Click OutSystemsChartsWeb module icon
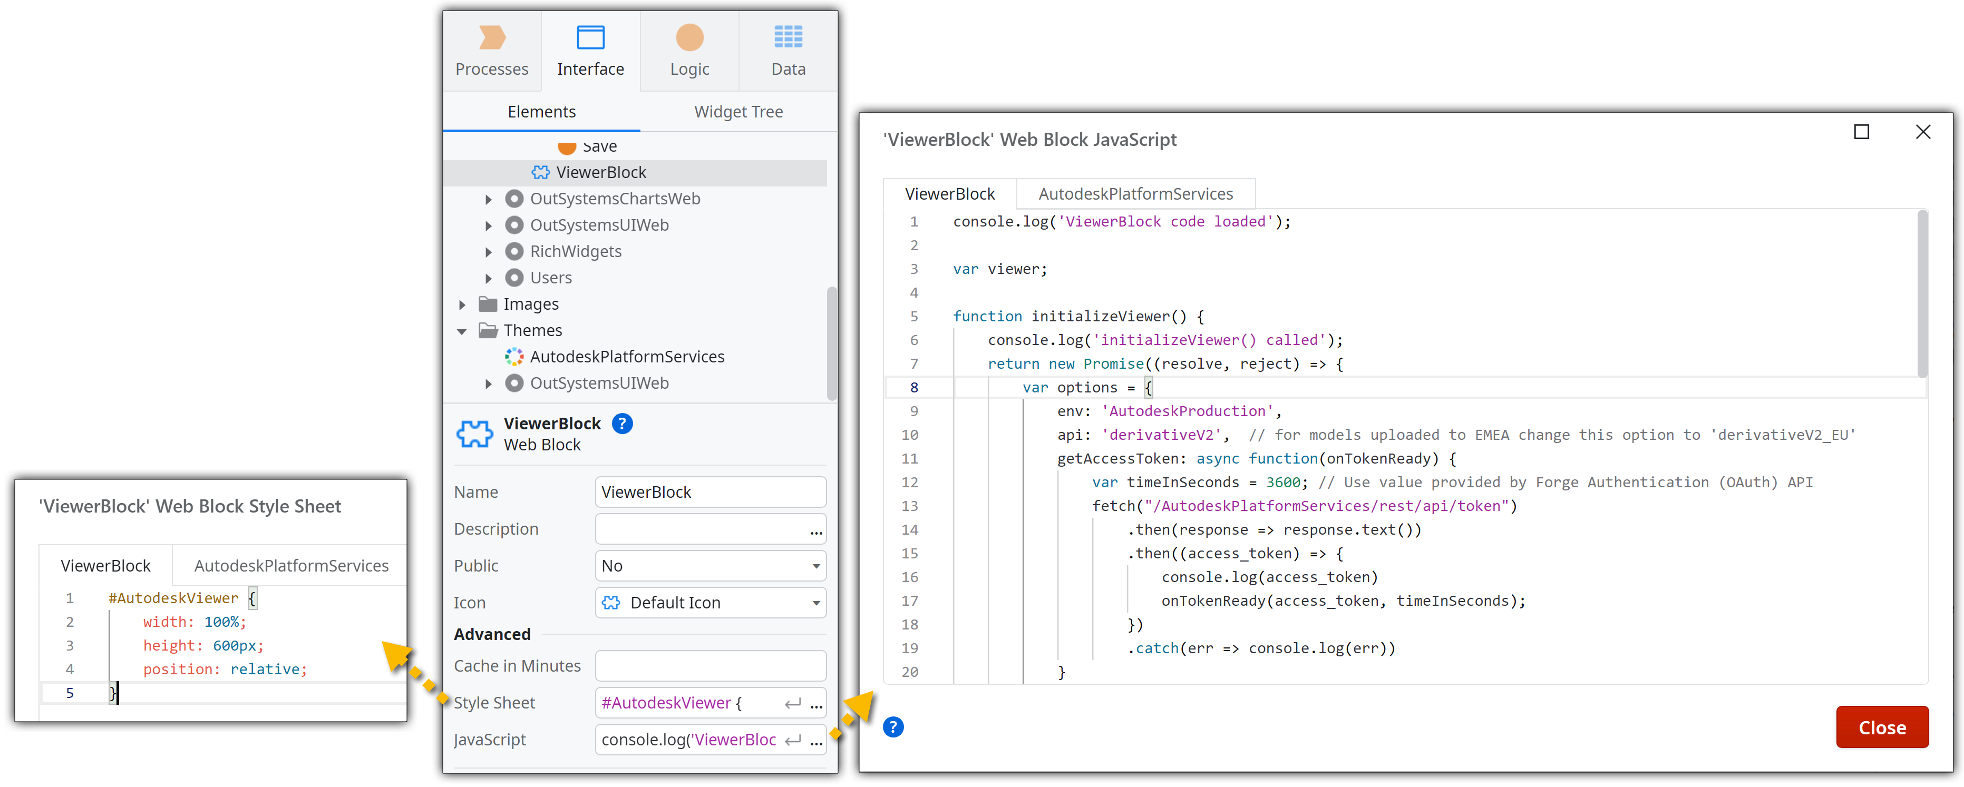The width and height of the screenshot is (1964, 787). tap(514, 198)
